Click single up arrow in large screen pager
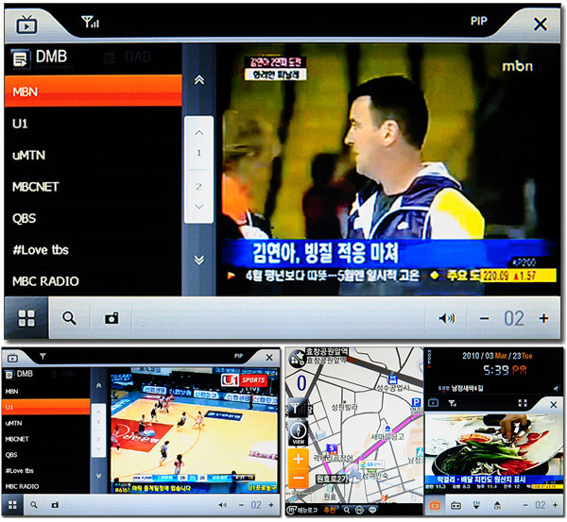Image resolution: width=567 pixels, height=522 pixels. click(x=198, y=132)
